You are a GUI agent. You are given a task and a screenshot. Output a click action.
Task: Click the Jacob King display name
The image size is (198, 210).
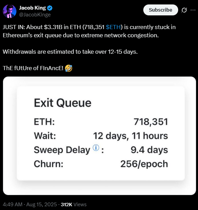(x=32, y=8)
